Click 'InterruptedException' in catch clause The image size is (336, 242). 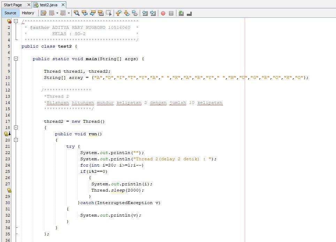point(125,203)
